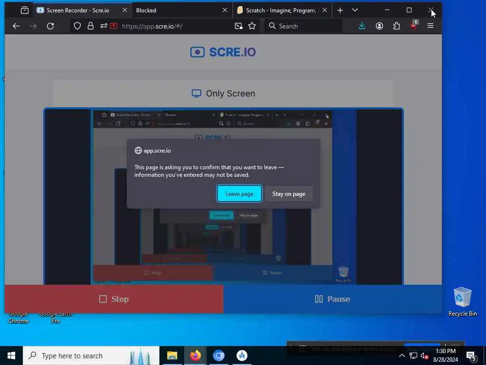Screen dimensions: 486x365
Task: Open the Firefox account icon
Action: coord(379,26)
